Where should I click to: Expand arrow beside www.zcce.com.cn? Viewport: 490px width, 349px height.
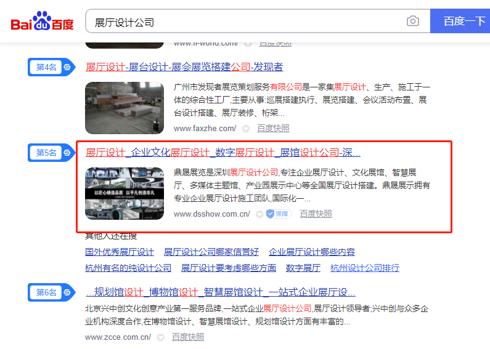coord(161,337)
